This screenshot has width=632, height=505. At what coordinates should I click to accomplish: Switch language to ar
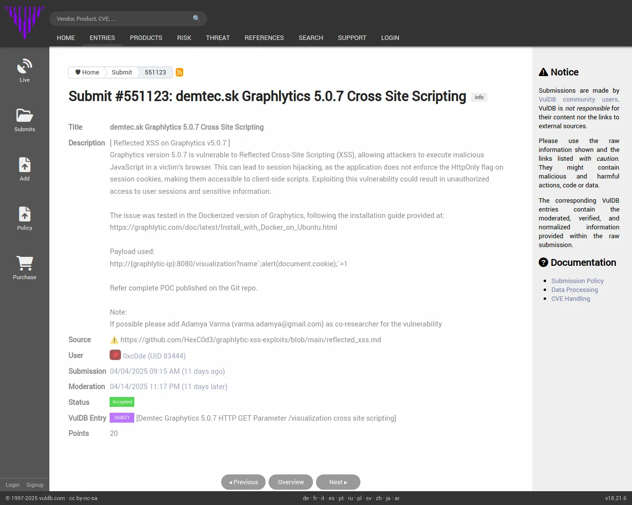click(x=397, y=498)
